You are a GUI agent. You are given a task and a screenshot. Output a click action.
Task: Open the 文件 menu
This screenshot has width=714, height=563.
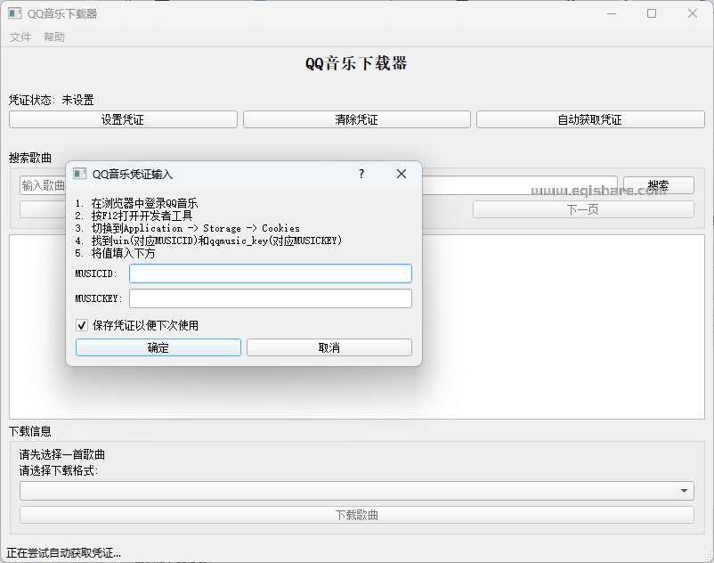tap(20, 37)
